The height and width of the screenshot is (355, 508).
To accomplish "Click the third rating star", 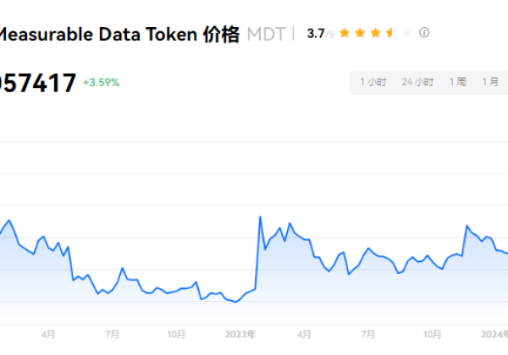I will [x=374, y=33].
